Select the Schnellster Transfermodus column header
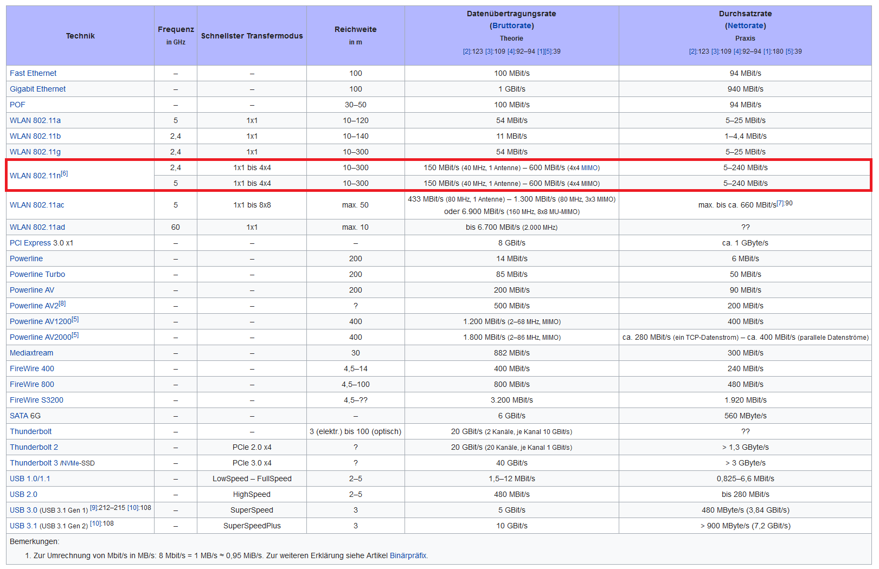The image size is (879, 569). (x=252, y=36)
